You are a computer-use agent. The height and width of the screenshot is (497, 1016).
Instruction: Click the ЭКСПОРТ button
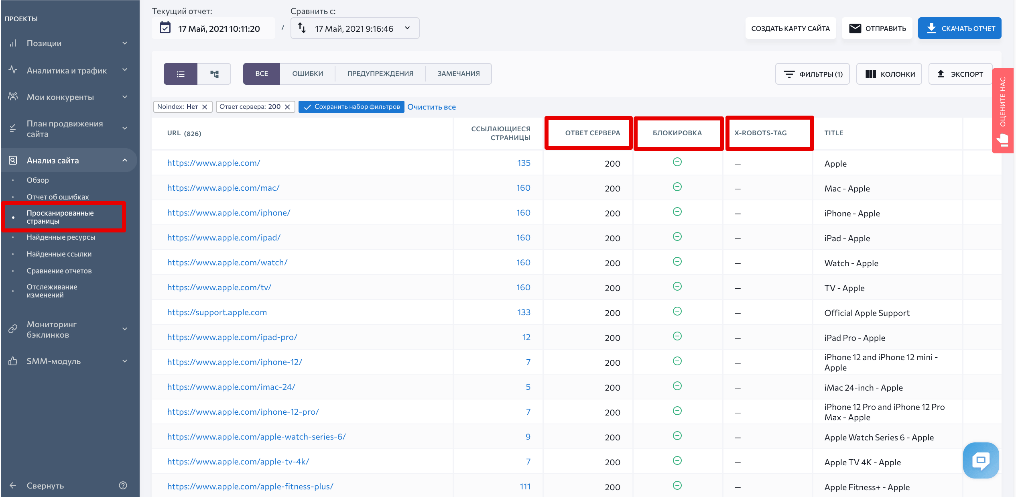click(960, 74)
